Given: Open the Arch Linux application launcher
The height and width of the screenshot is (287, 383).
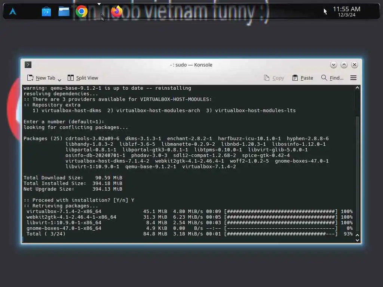Looking at the screenshot, I should pyautogui.click(x=13, y=12).
